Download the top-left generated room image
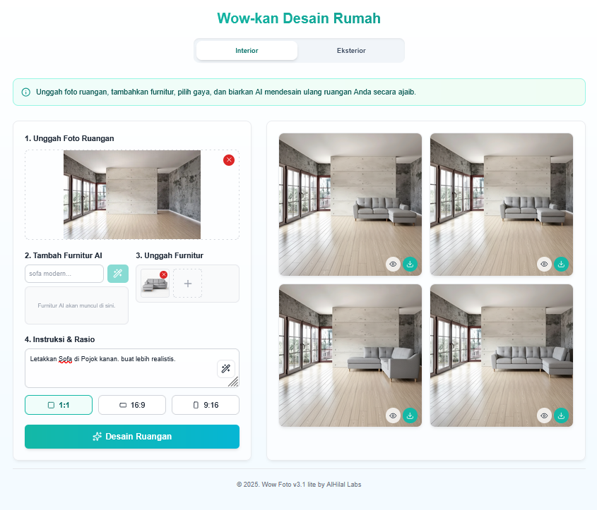Image resolution: width=597 pixels, height=510 pixels. pos(410,264)
